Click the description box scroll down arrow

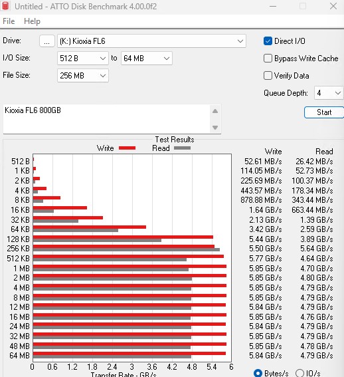tap(215, 128)
